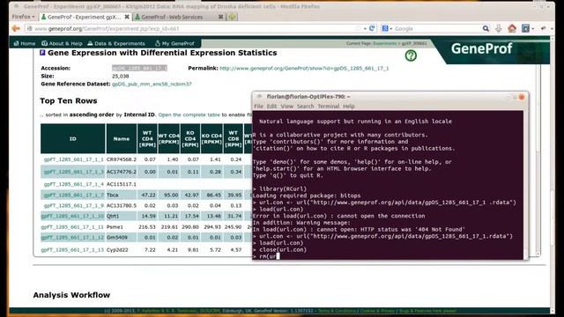
Task: Click the gene name Psme1
Action: coord(115,227)
